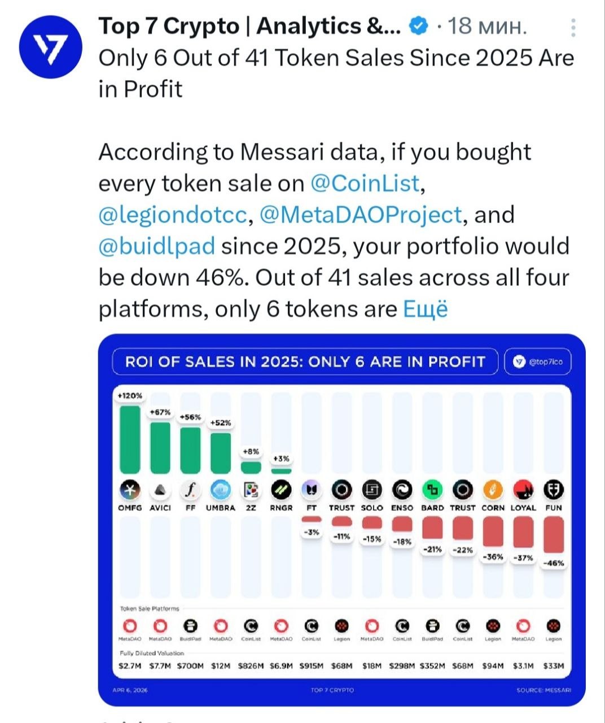605x723 pixels.
Task: Open the Top 7 Crypto profile avatar
Action: [51, 47]
